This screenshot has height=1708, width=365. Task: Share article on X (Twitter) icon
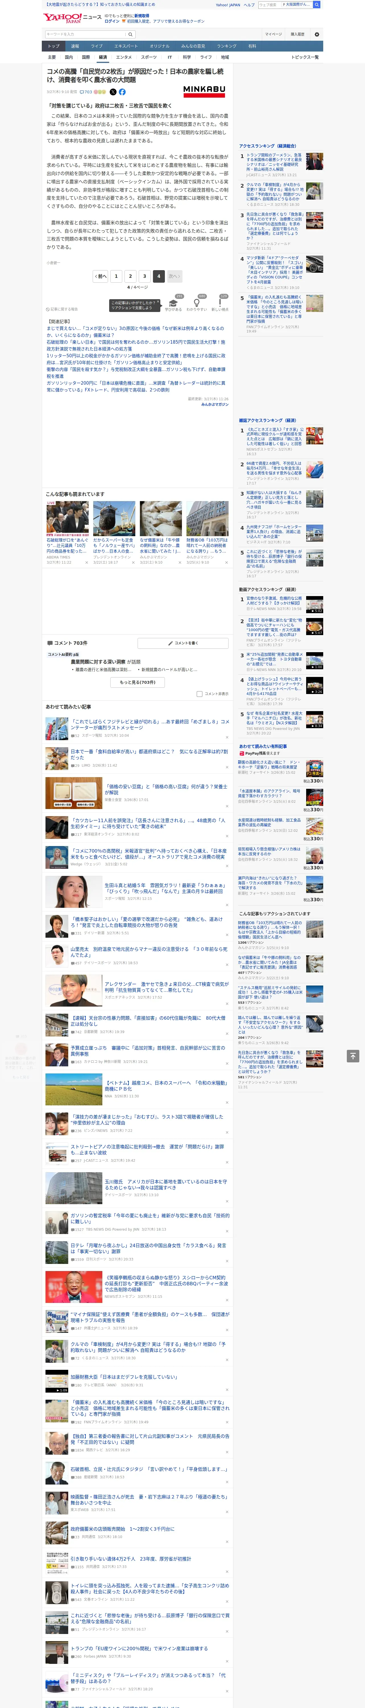click(x=113, y=92)
